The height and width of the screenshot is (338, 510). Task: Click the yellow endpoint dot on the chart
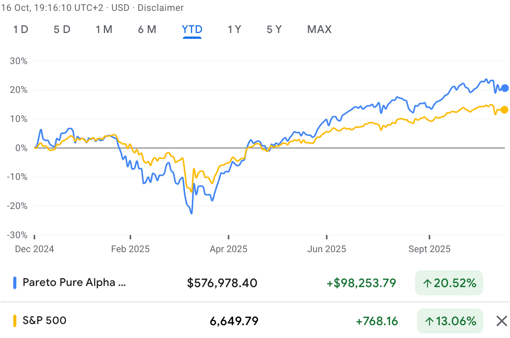click(x=505, y=110)
